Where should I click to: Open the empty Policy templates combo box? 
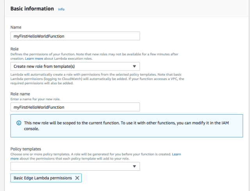pos(70,166)
